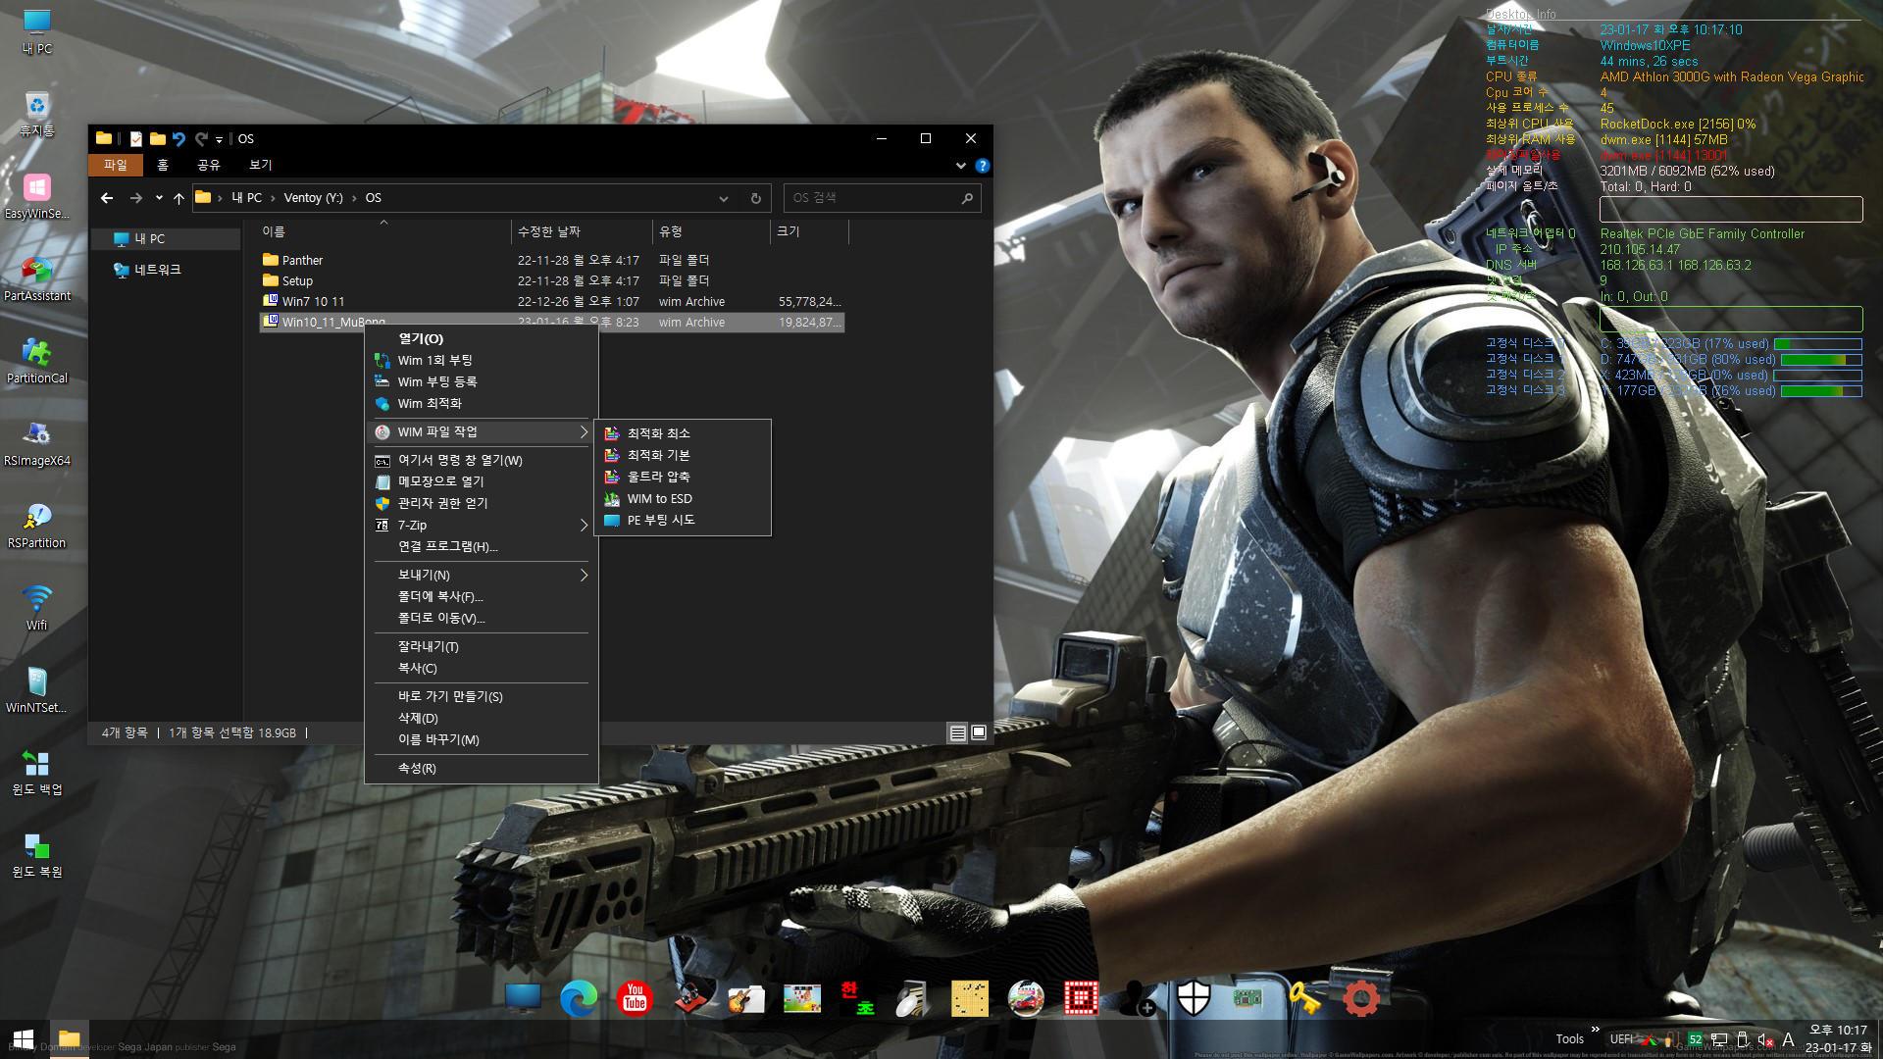Viewport: 1883px width, 1059px height.
Task: Launch EasyWinSetup desktop shortcut
Action: 37,195
